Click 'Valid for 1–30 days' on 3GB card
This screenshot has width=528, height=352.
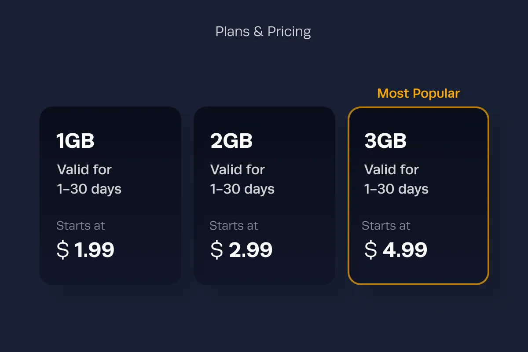pyautogui.click(x=396, y=180)
